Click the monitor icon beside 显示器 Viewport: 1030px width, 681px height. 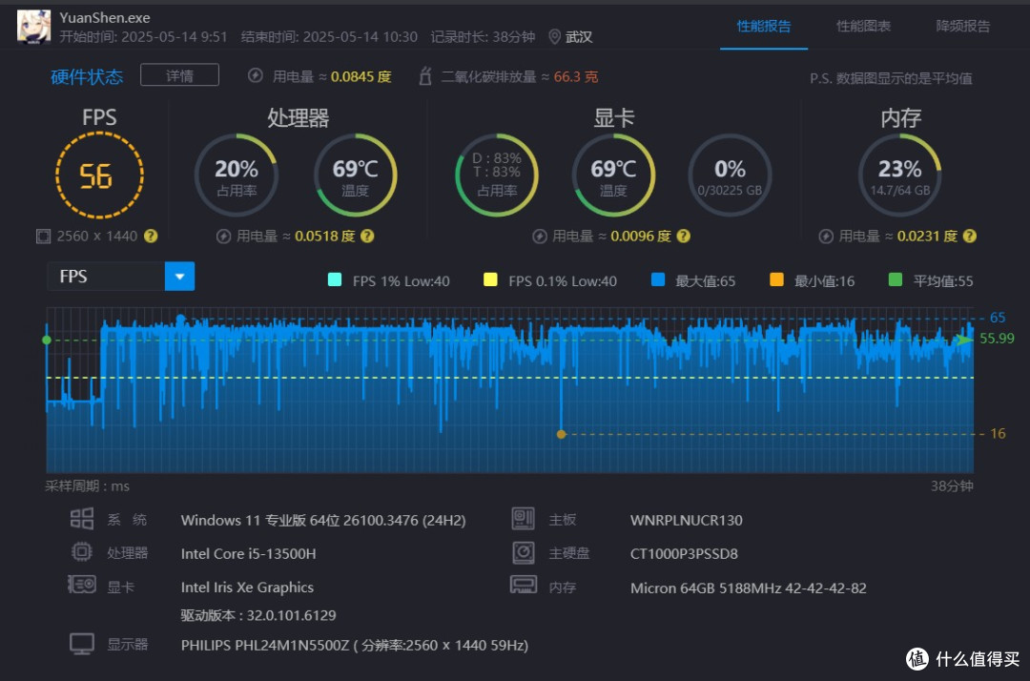tap(82, 644)
